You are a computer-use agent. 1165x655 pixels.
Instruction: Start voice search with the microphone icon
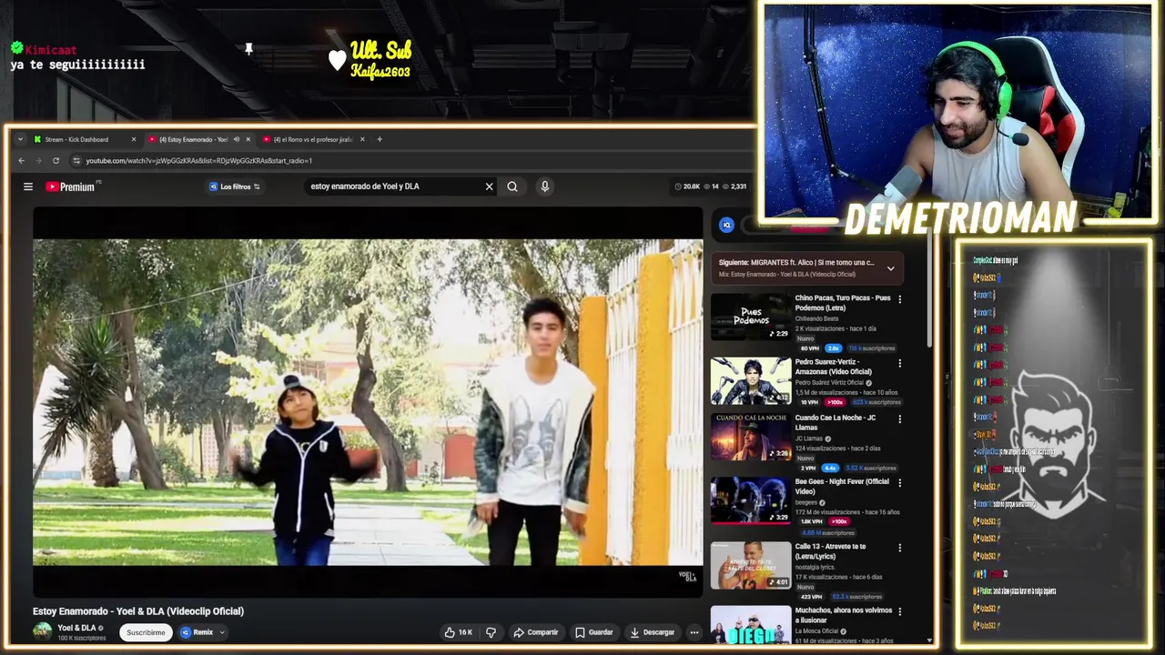pyautogui.click(x=544, y=186)
